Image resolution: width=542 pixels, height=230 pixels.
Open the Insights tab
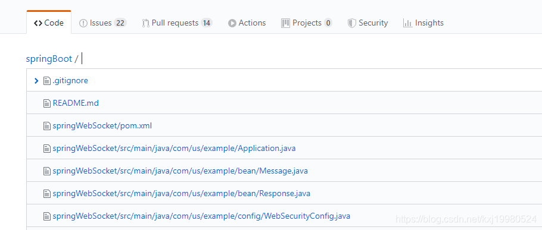click(x=423, y=23)
